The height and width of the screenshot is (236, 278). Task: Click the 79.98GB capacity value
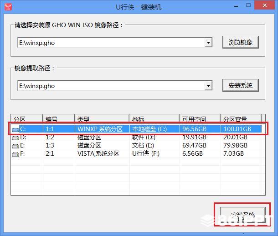235,145
